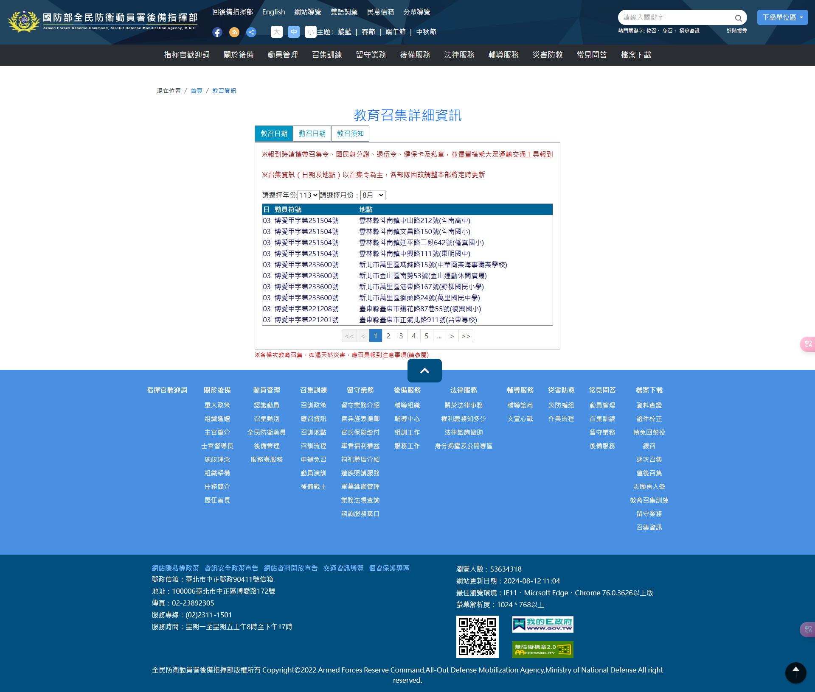Viewport: 815px width, 692px height.
Task: Collapse the footer sitemap with chevron-up button
Action: 424,371
